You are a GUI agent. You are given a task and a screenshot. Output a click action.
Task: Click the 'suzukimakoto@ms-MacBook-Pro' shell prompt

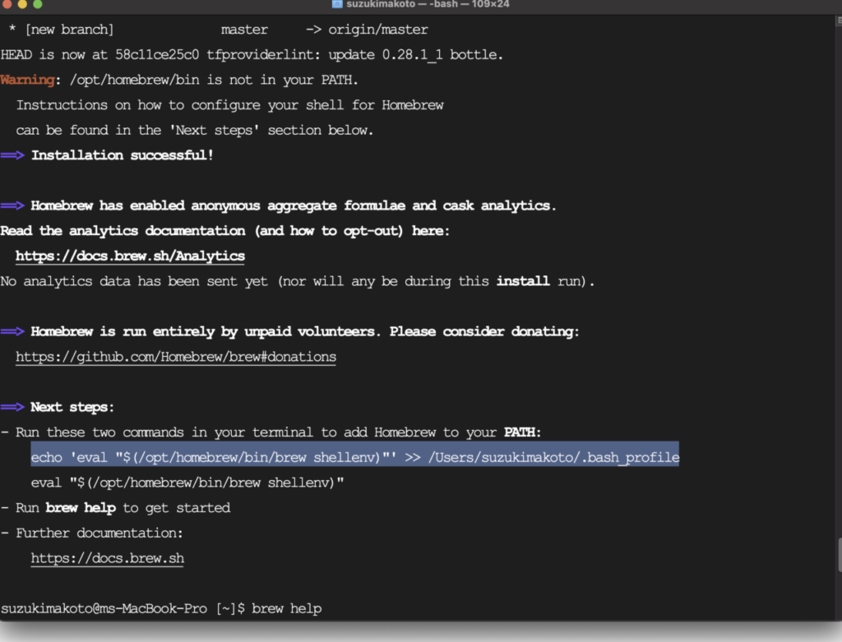pyautogui.click(x=105, y=608)
